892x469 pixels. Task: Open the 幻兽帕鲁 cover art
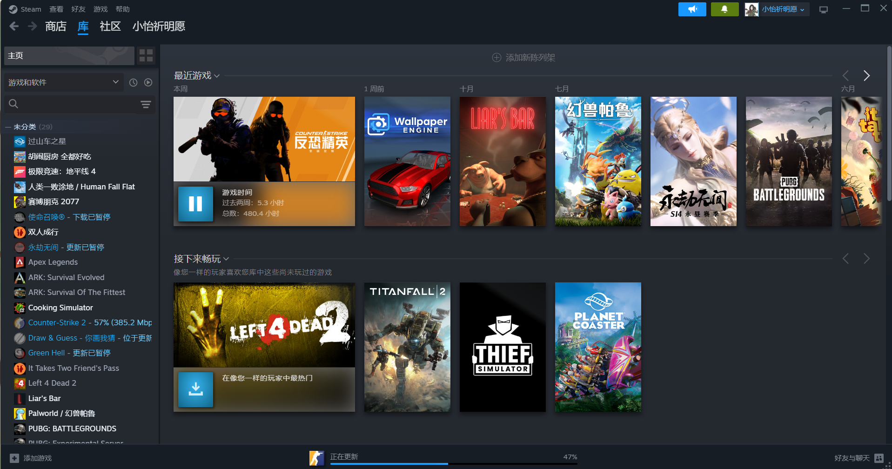point(598,161)
